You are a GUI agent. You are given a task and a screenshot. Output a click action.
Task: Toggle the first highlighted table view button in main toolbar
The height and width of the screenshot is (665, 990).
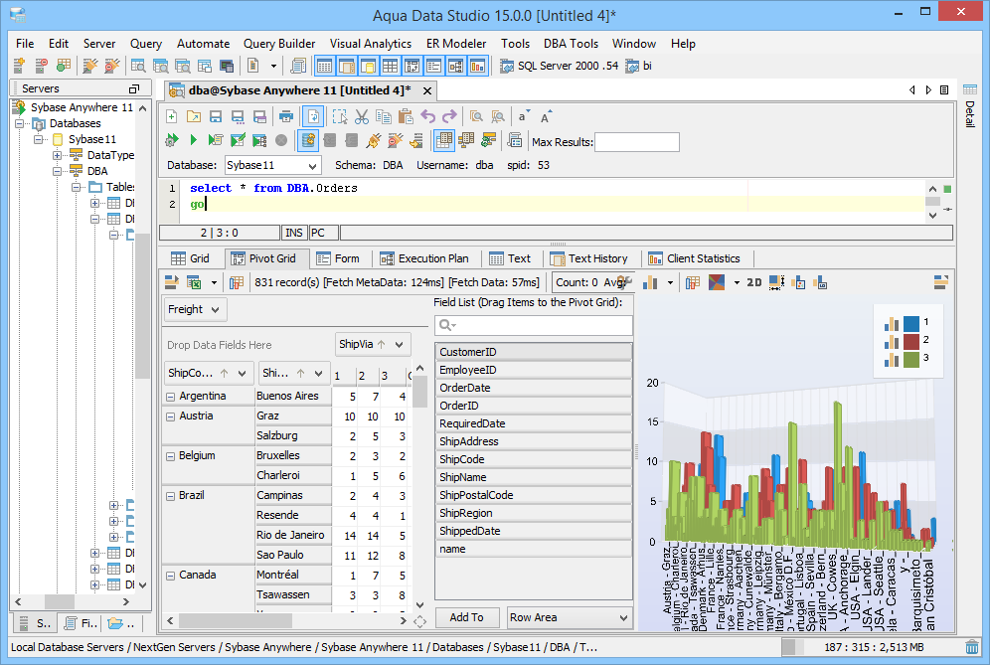click(324, 66)
